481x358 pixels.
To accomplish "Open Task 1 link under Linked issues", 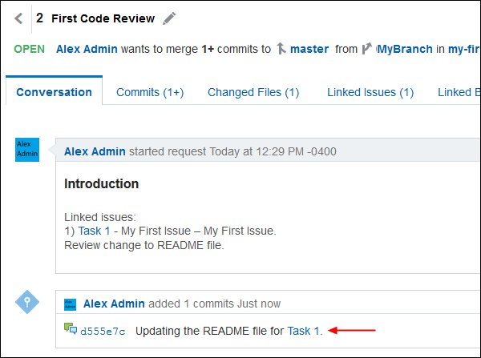I will 95,231.
